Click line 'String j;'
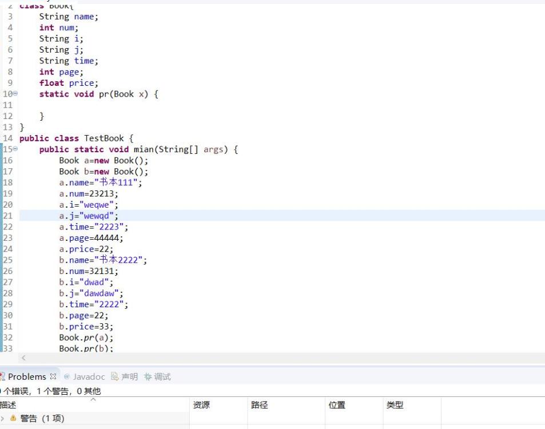This screenshot has height=429, width=545. click(61, 50)
